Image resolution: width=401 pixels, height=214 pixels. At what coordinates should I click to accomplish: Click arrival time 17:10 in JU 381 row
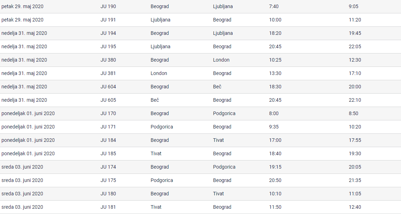click(355, 73)
